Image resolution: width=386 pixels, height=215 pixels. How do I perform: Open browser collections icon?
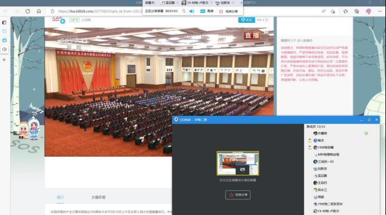coord(357,11)
